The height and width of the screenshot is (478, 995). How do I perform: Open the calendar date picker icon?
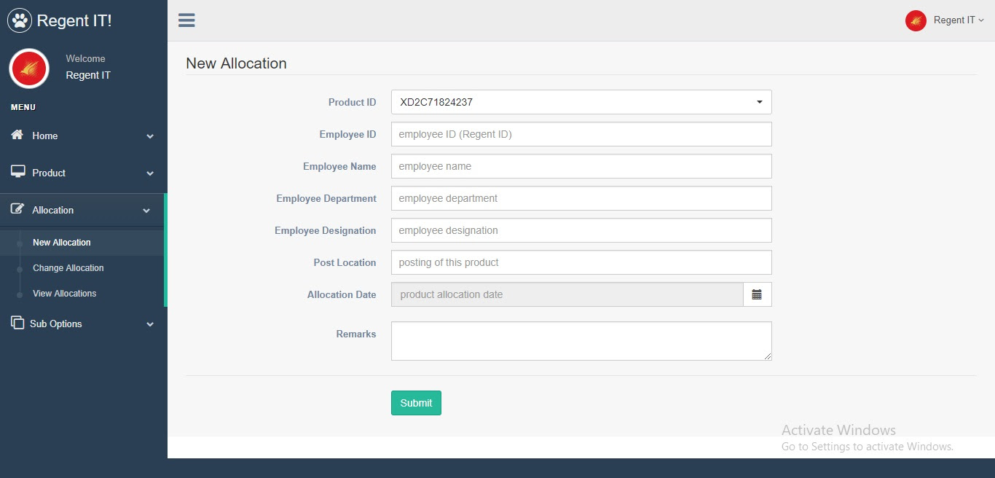pyautogui.click(x=758, y=294)
